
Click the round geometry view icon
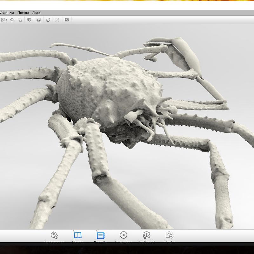(48, 20)
